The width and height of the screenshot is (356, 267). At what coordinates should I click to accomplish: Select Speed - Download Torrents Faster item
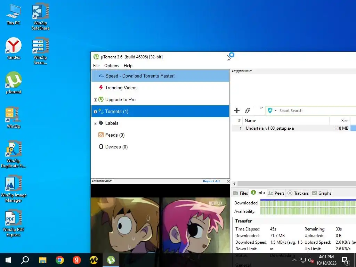[x=160, y=76]
